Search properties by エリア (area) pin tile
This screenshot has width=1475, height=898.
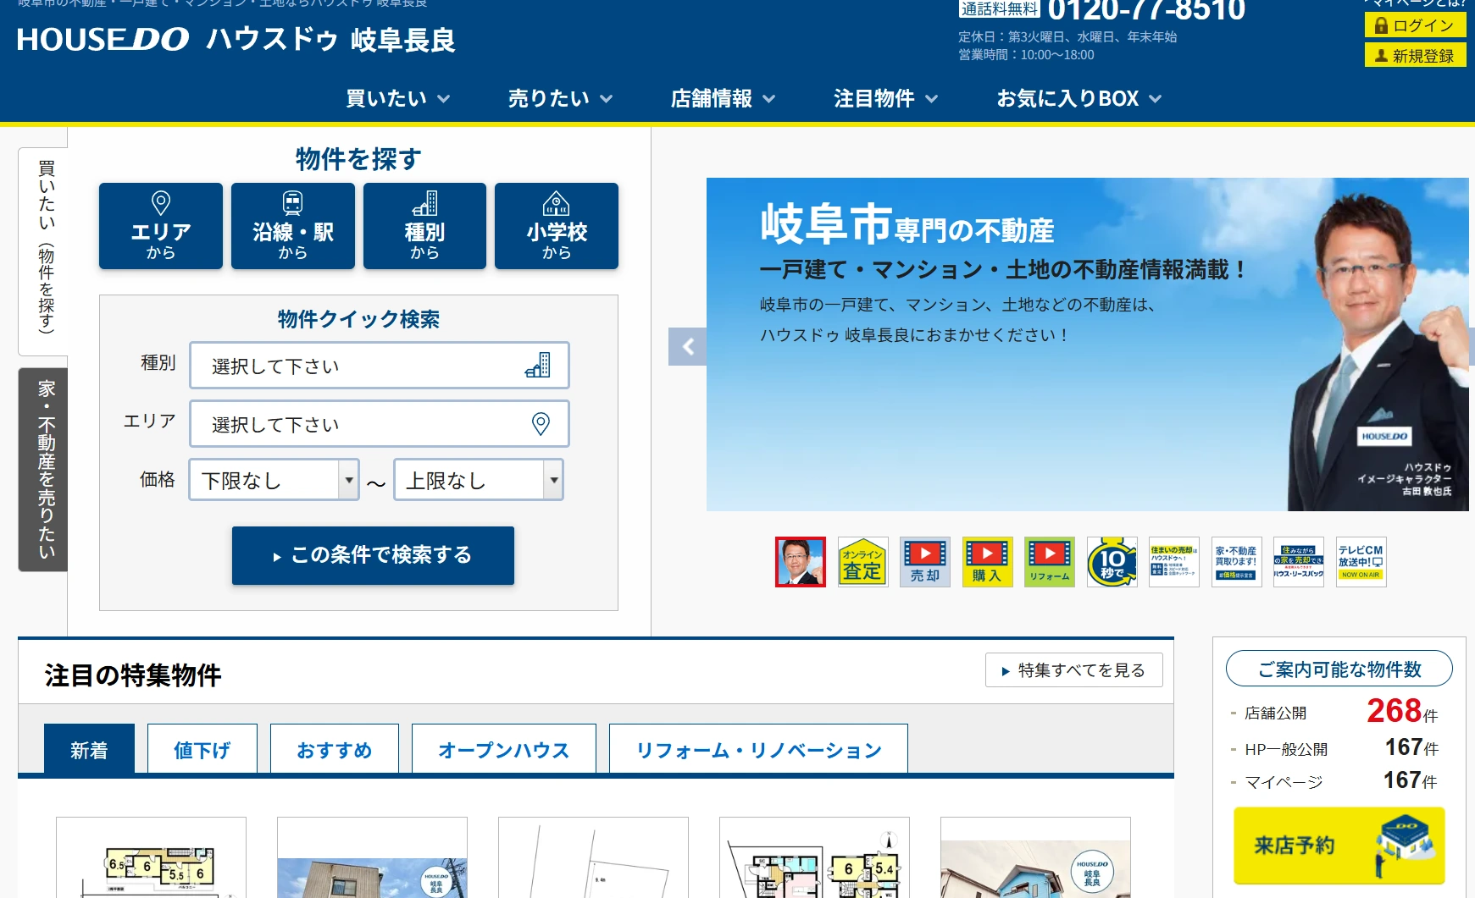[x=161, y=226]
